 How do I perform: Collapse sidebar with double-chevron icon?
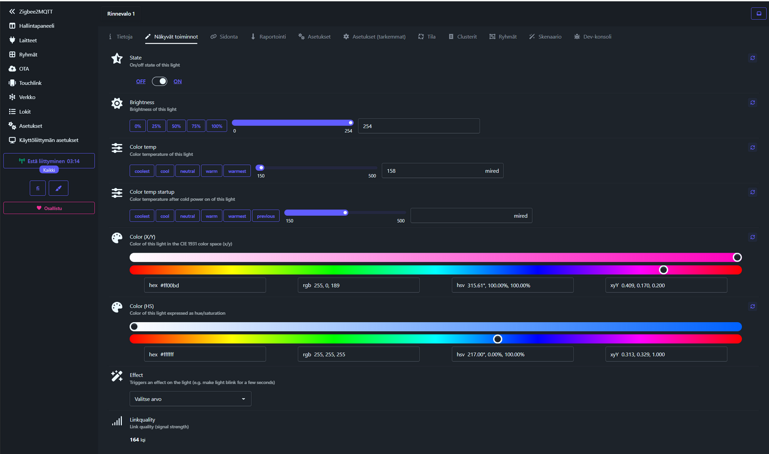click(x=12, y=11)
